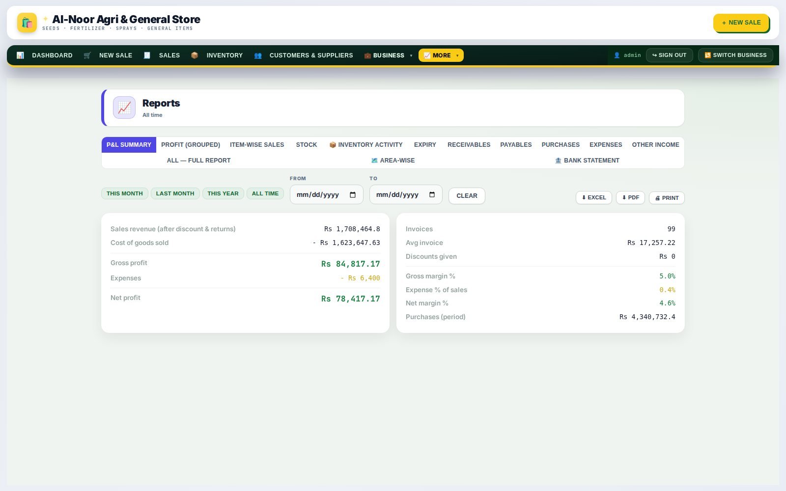Download the report as PDF

click(630, 197)
